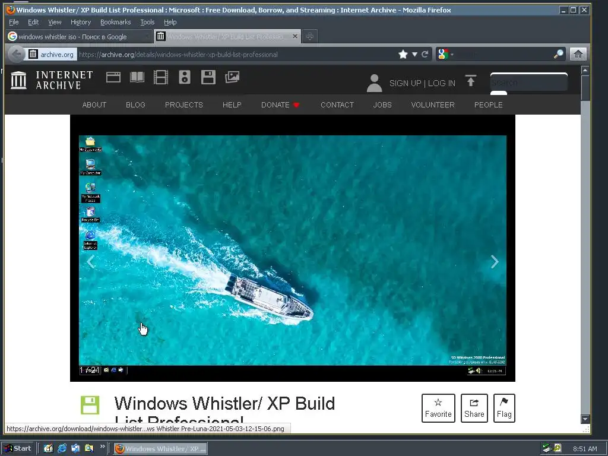Click the network system tray icon

tap(547, 448)
